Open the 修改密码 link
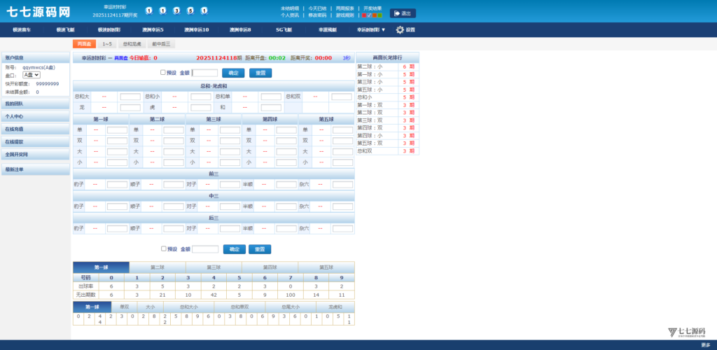Screen dimensions: 717x350 [317, 15]
